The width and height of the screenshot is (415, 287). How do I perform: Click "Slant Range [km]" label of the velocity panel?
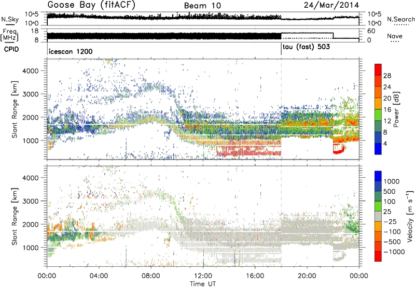point(15,216)
